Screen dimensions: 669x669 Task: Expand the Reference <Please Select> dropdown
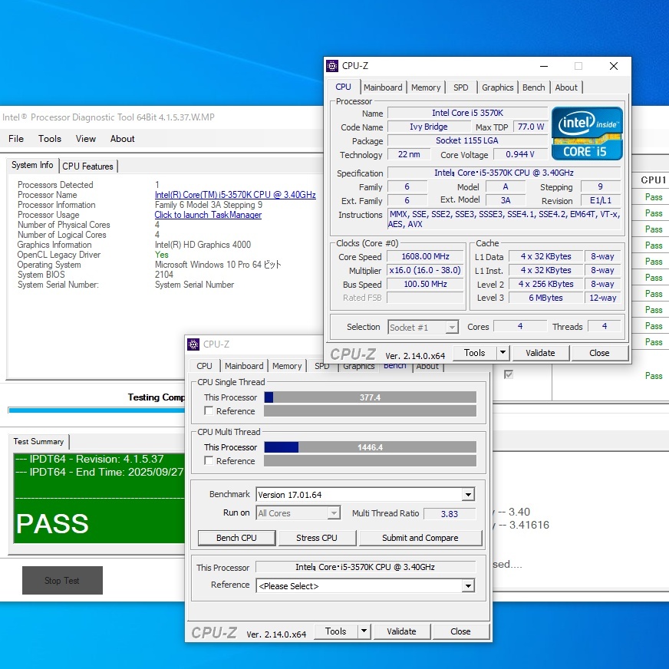tap(468, 586)
